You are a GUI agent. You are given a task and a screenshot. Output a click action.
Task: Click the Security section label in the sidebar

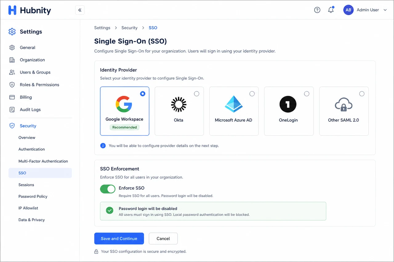[x=28, y=126]
